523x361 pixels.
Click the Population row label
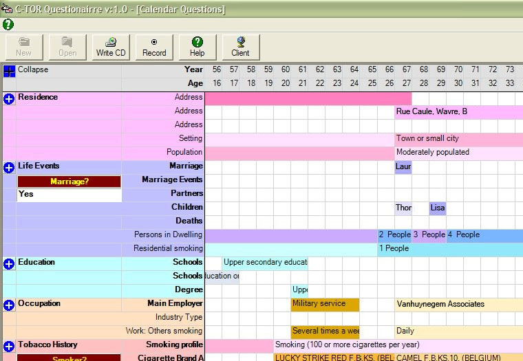click(184, 153)
